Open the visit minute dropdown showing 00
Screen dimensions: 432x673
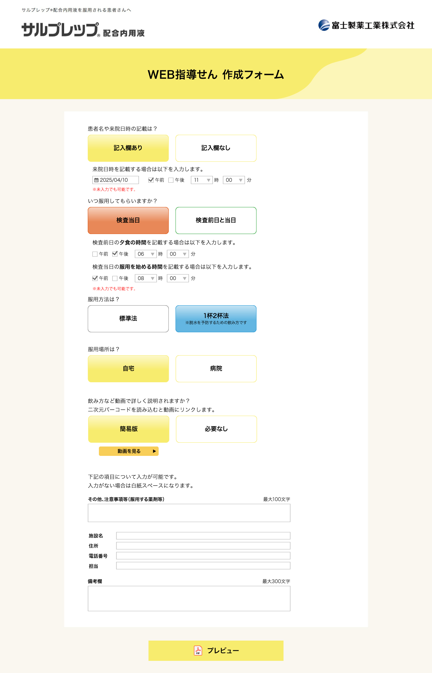[234, 180]
